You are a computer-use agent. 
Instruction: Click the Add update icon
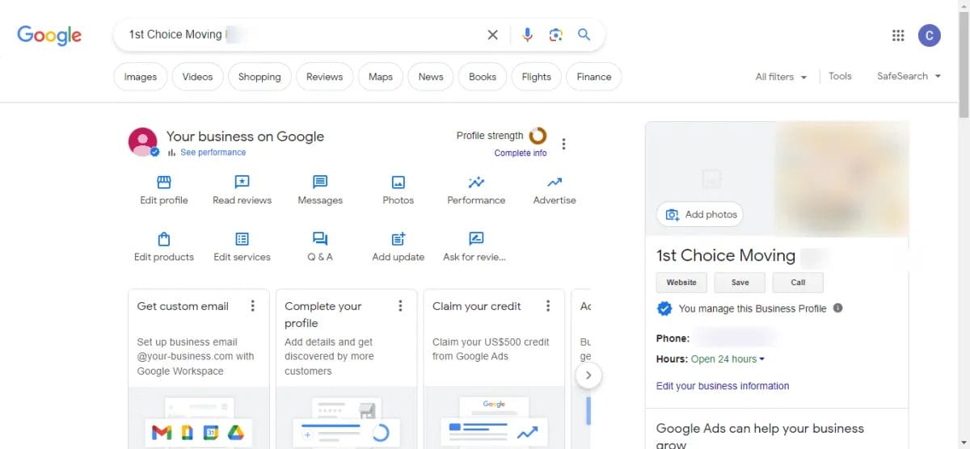point(398,239)
